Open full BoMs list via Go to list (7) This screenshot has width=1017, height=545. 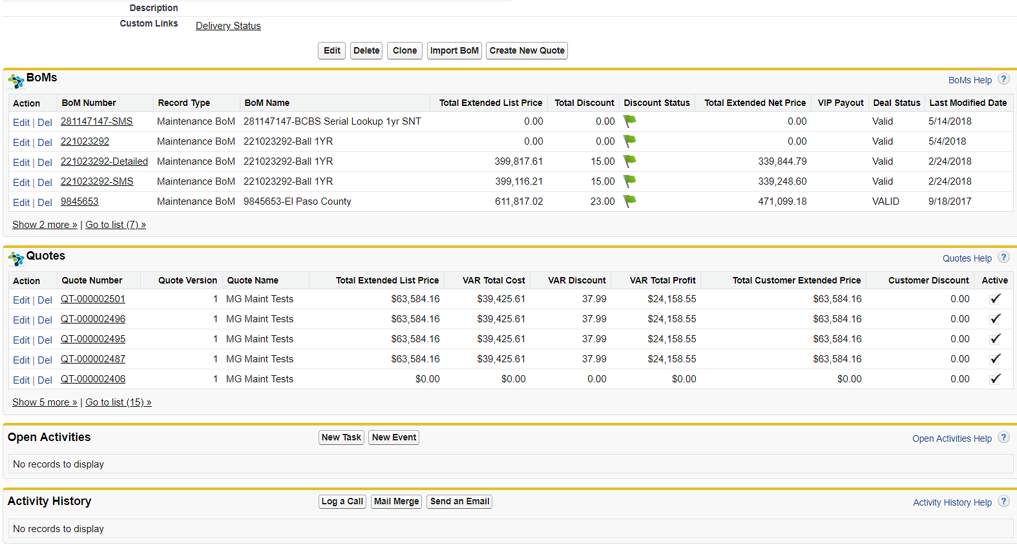pos(116,225)
